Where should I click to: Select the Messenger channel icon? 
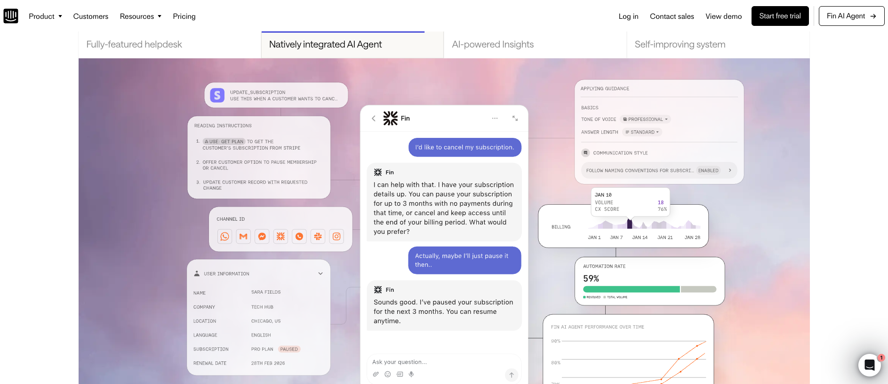(x=262, y=236)
